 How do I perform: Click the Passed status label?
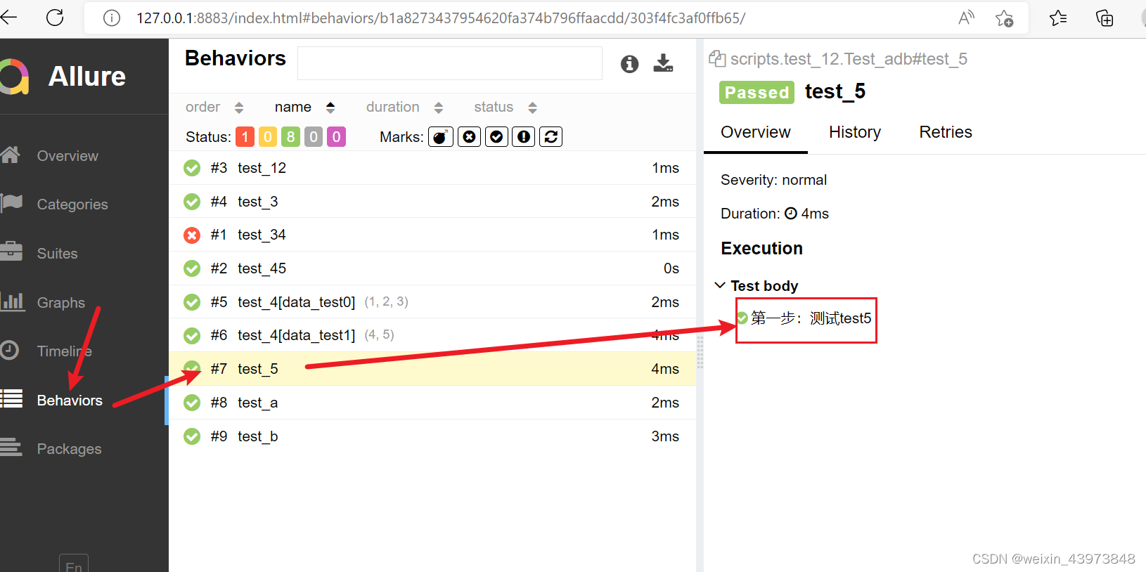point(757,92)
